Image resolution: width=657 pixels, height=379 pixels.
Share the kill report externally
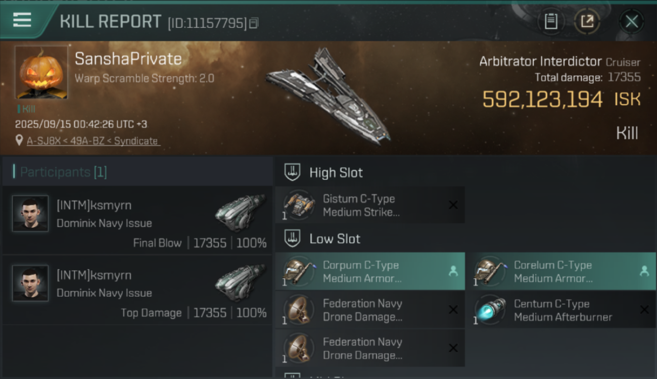[587, 21]
